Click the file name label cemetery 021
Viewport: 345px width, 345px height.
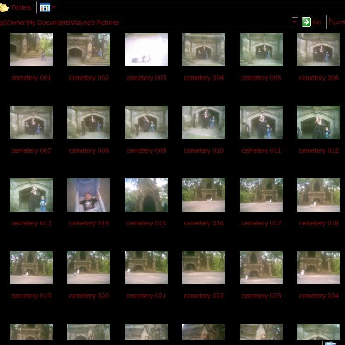click(x=146, y=296)
